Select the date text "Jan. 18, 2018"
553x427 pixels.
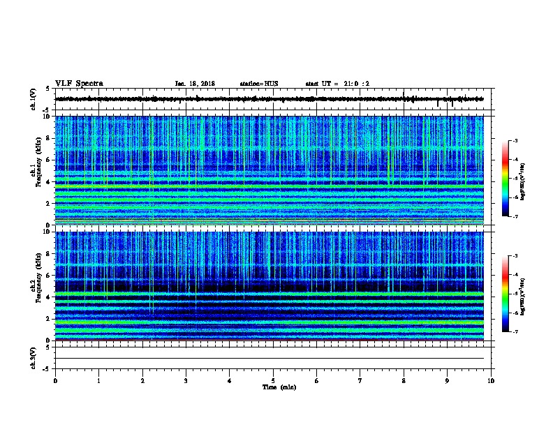195,84
